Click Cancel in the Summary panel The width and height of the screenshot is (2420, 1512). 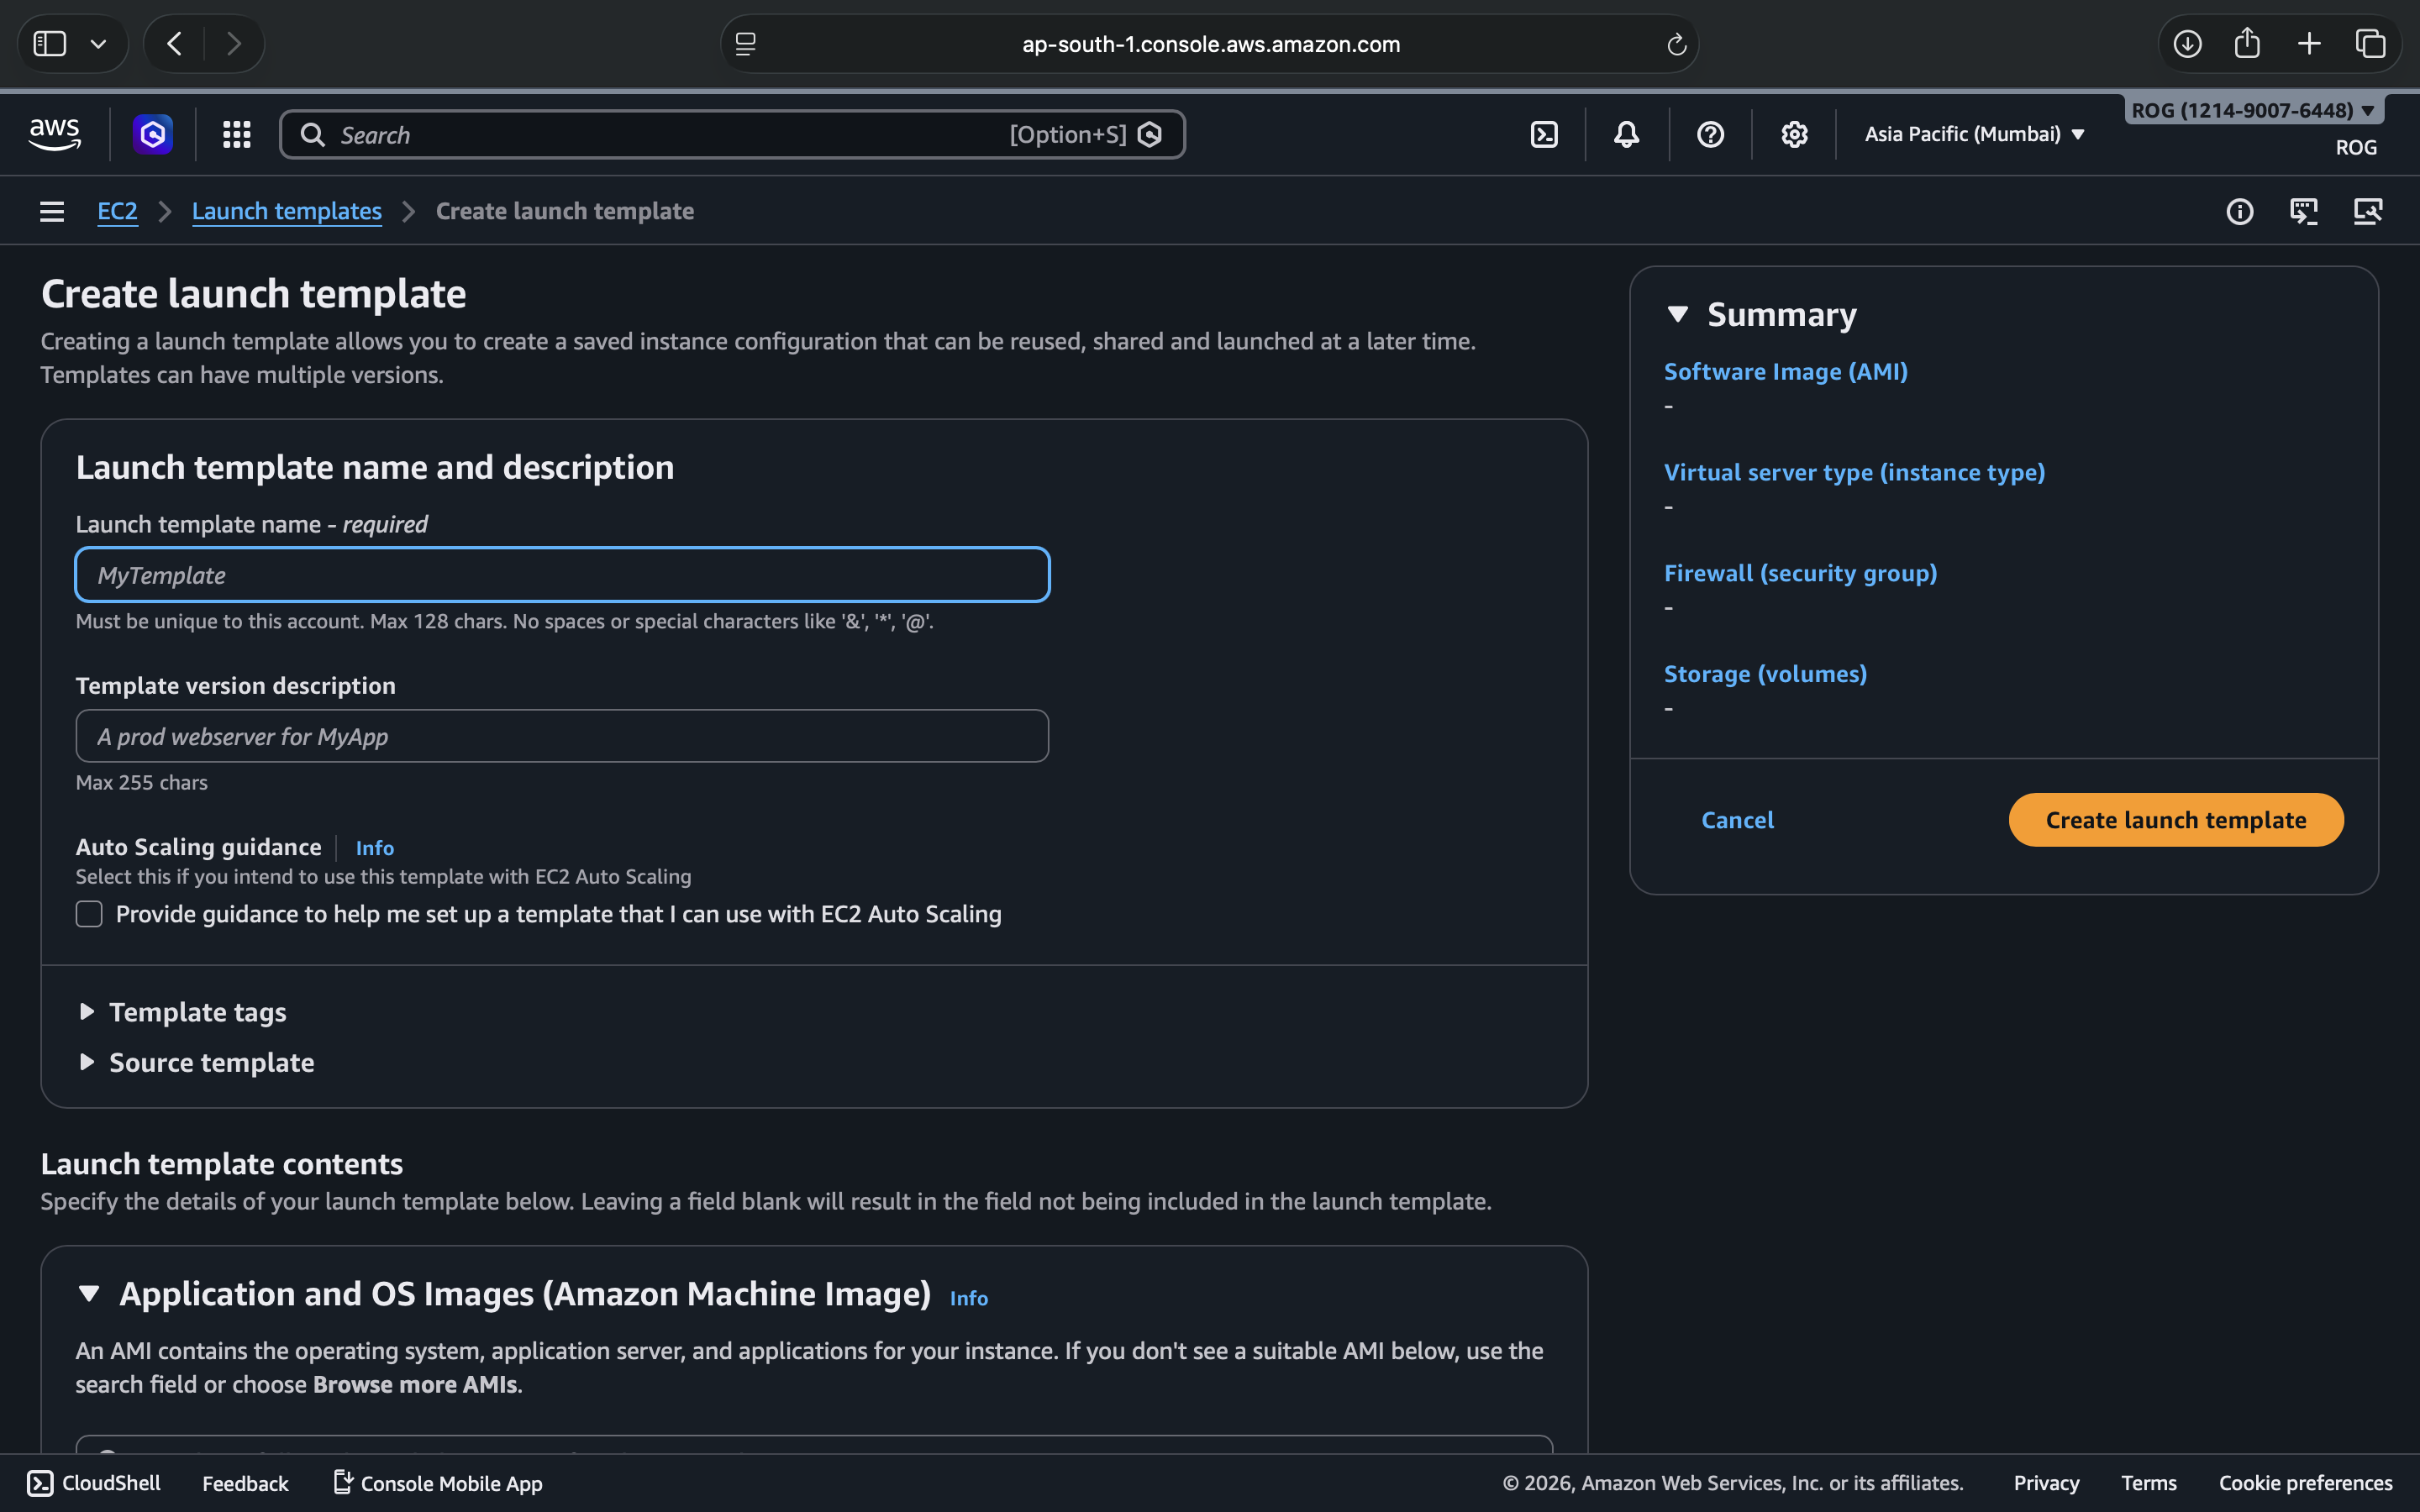pos(1737,820)
